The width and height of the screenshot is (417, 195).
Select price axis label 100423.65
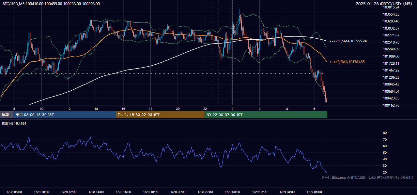click(391, 98)
